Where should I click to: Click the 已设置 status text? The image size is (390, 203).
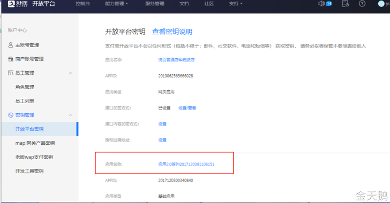pos(164,108)
